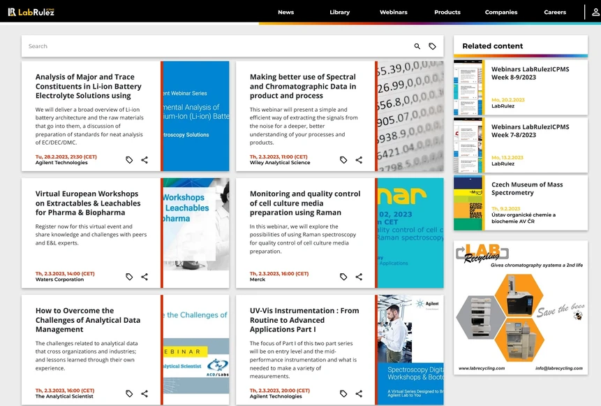Go to the Webinars section

394,12
